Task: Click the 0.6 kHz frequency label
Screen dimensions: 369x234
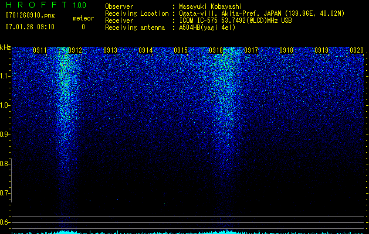Action: click(x=5, y=222)
